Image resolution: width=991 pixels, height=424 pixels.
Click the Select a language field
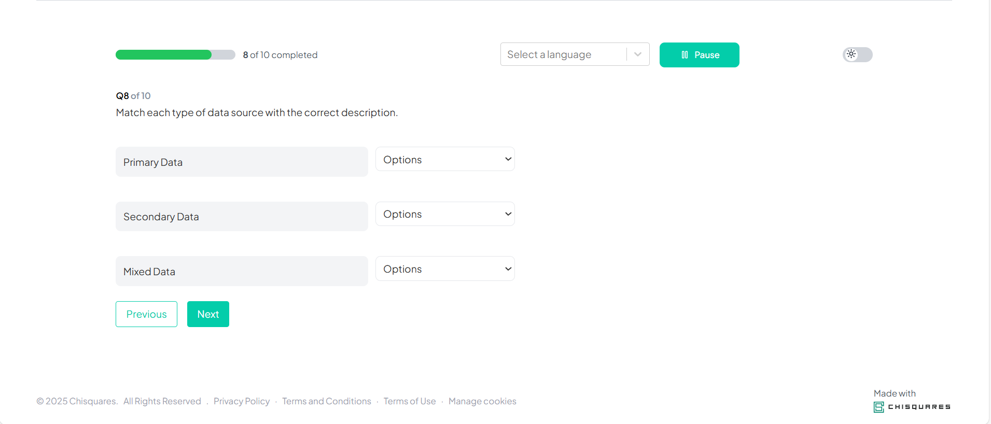[563, 54]
